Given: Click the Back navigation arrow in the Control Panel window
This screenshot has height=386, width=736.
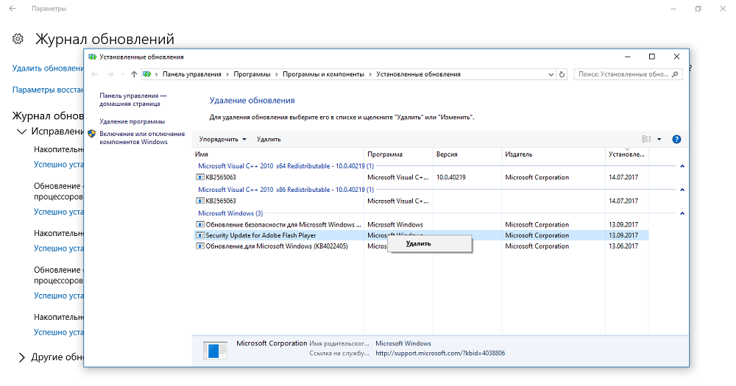Looking at the screenshot, I should coord(94,74).
